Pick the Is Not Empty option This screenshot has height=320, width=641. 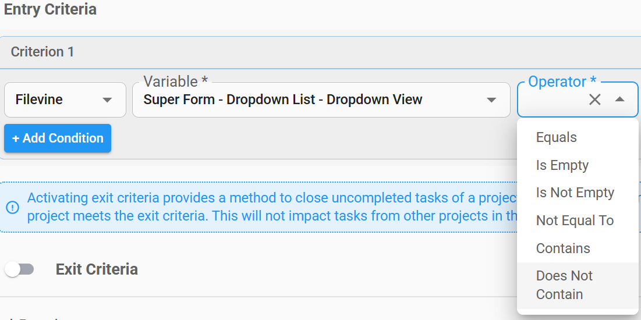[x=575, y=193]
